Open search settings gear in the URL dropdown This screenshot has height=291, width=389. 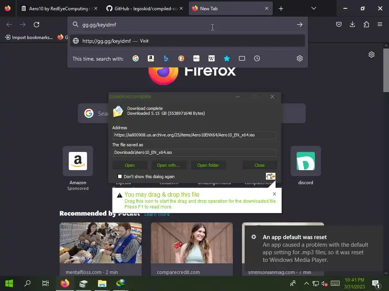(x=300, y=58)
